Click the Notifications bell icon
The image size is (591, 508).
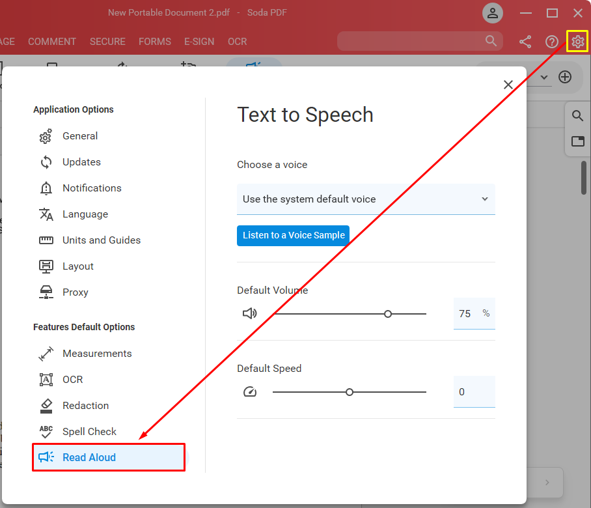coord(46,188)
